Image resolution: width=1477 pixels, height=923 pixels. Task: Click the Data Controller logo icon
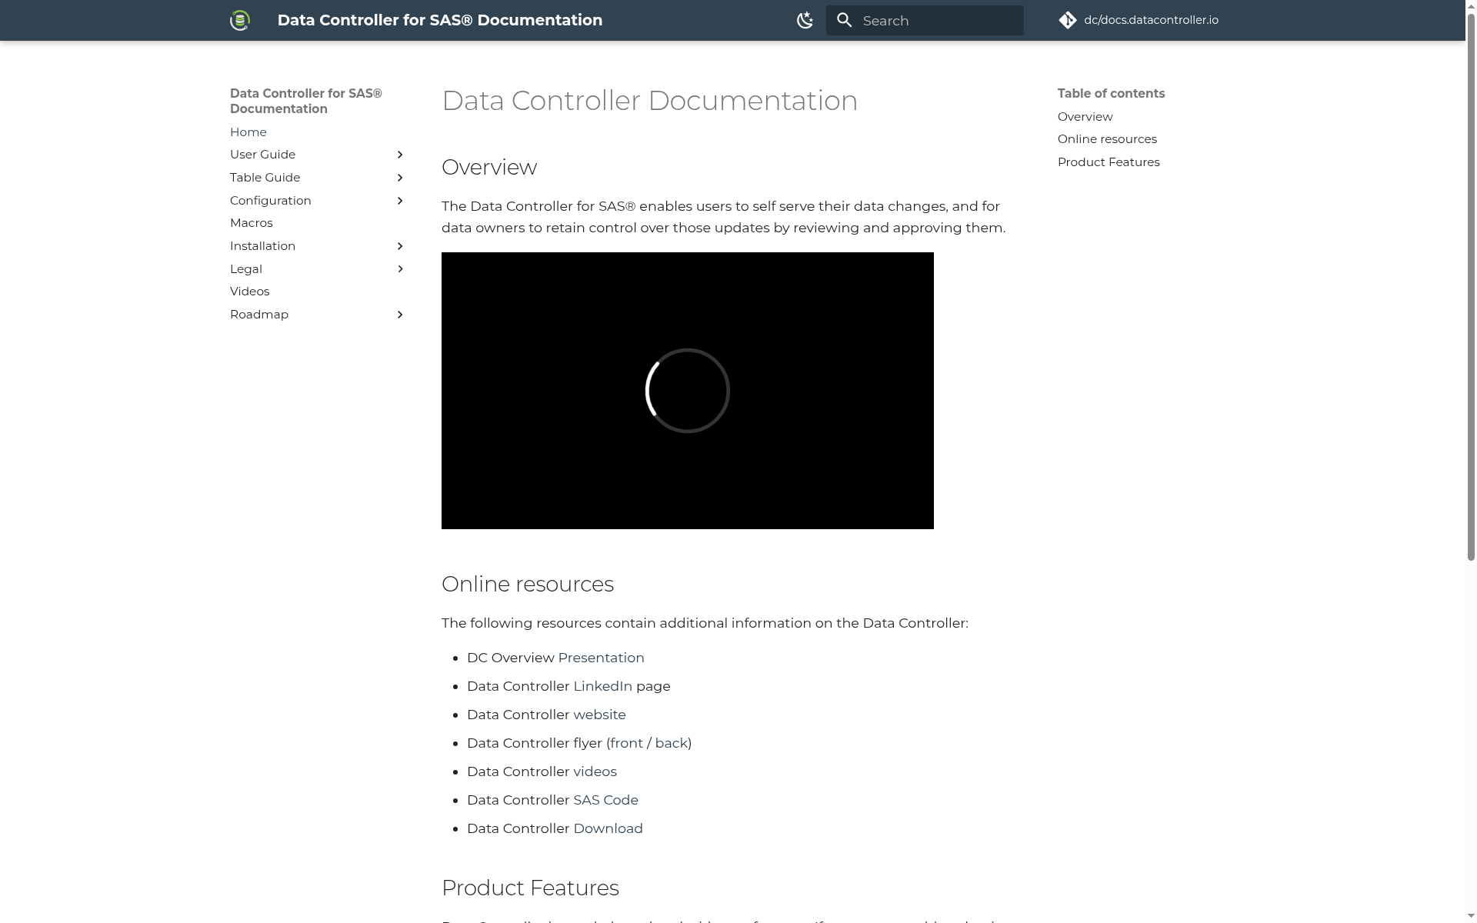click(240, 20)
